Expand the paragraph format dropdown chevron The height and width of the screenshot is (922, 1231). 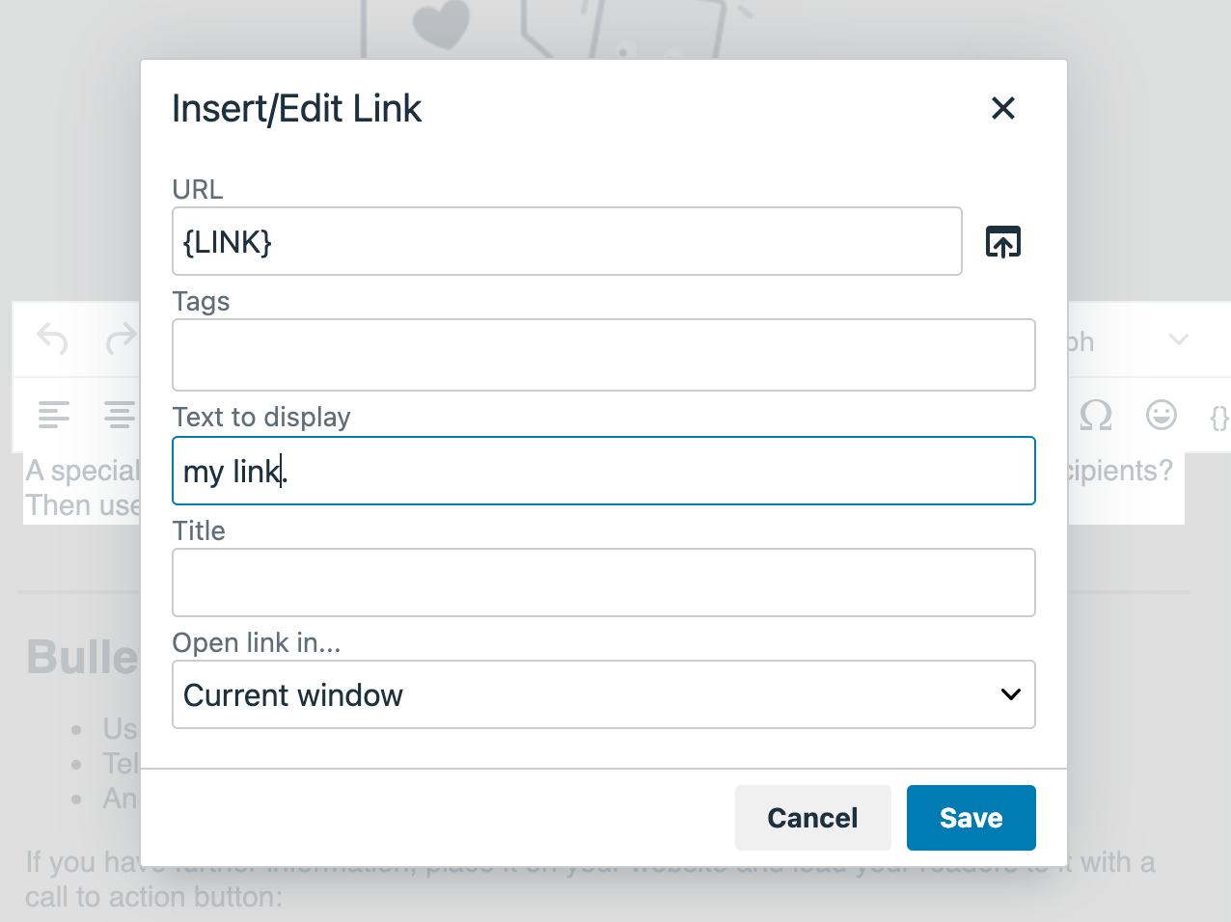[x=1178, y=339]
